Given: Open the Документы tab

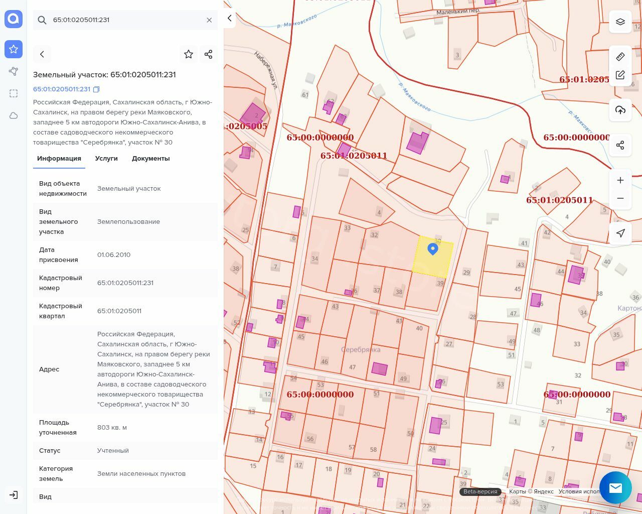Looking at the screenshot, I should [x=150, y=159].
